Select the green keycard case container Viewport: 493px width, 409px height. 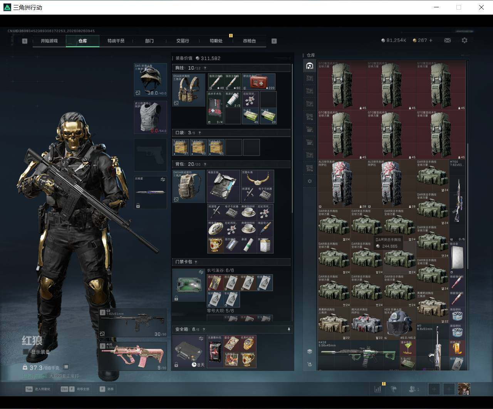(x=189, y=285)
